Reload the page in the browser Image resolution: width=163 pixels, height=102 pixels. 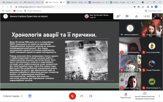(11, 7)
